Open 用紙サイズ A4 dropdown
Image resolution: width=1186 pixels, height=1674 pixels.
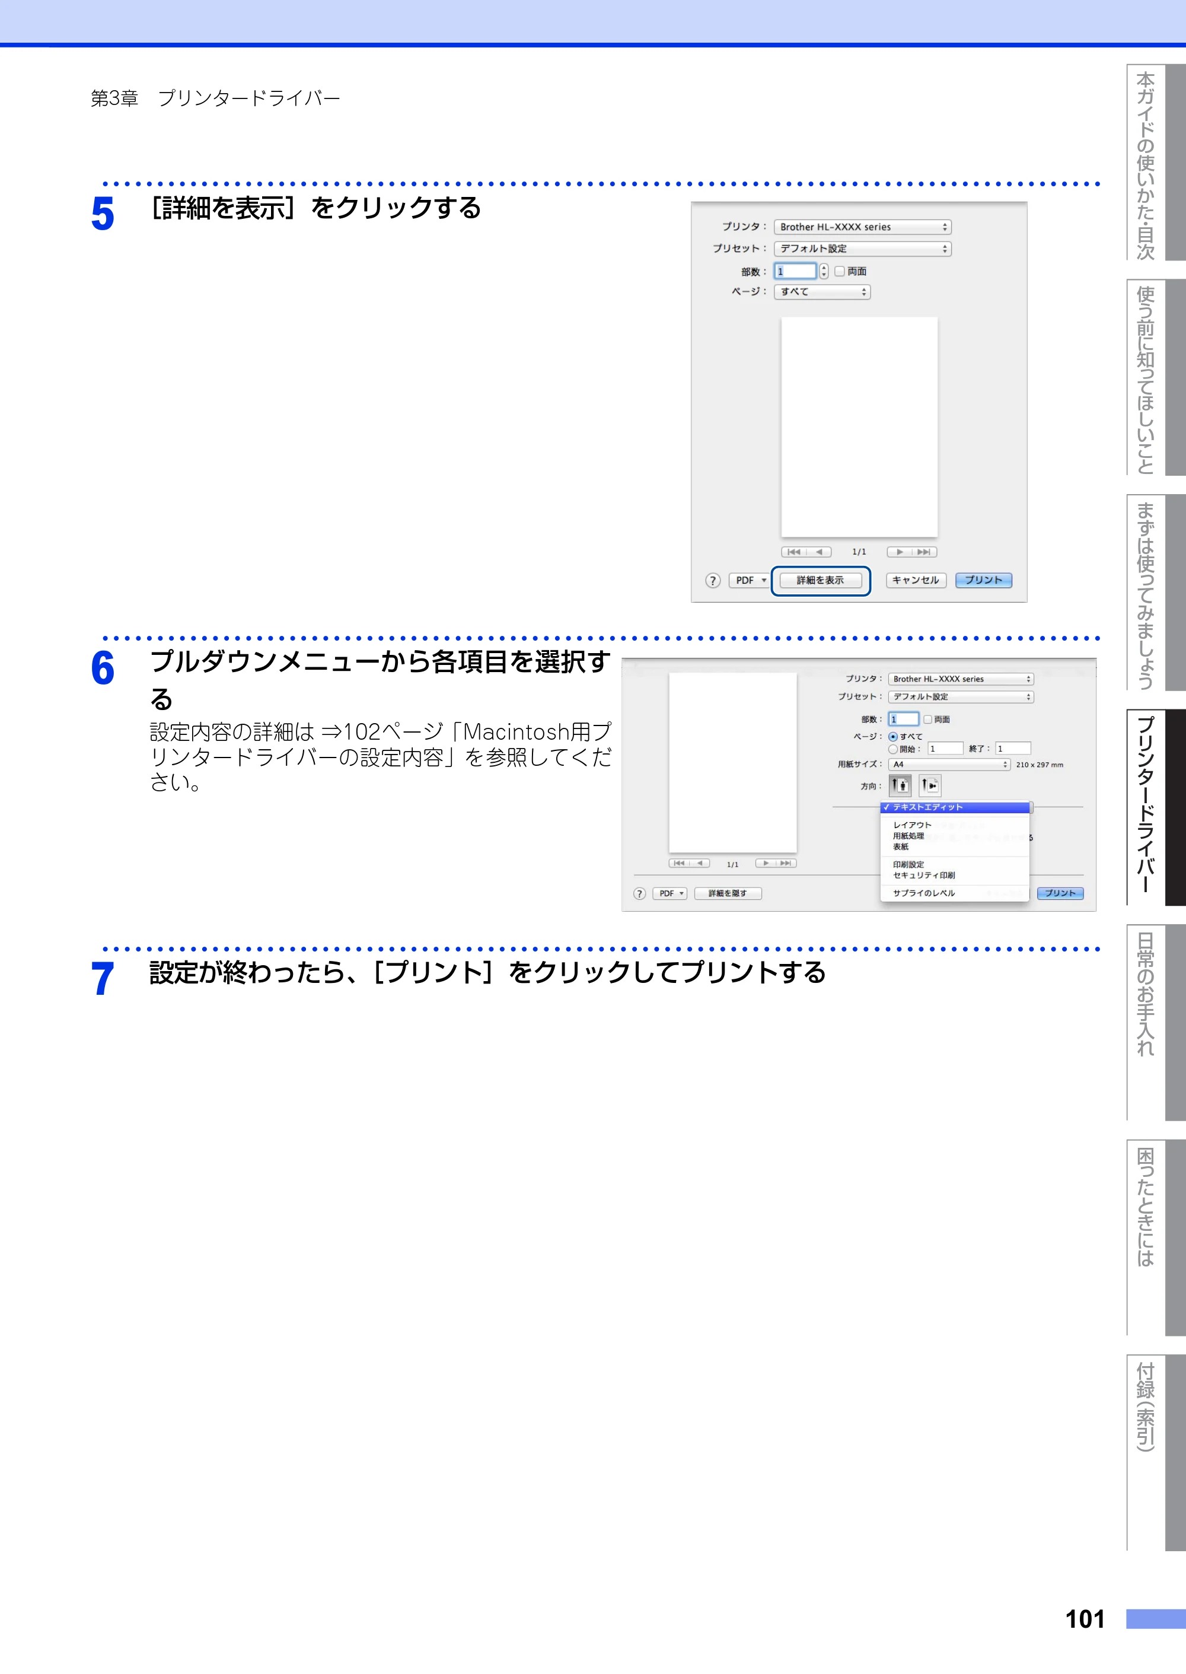click(949, 765)
